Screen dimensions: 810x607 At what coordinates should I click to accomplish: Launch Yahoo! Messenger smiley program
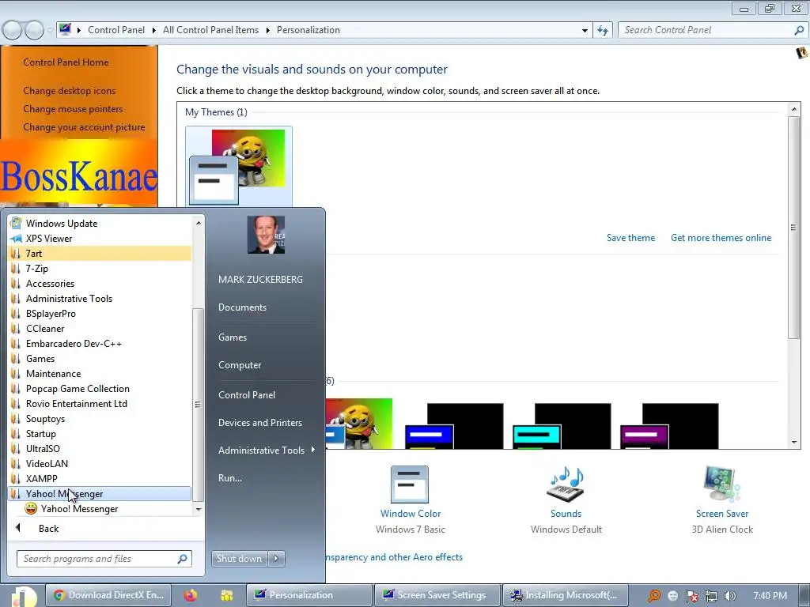click(100, 508)
